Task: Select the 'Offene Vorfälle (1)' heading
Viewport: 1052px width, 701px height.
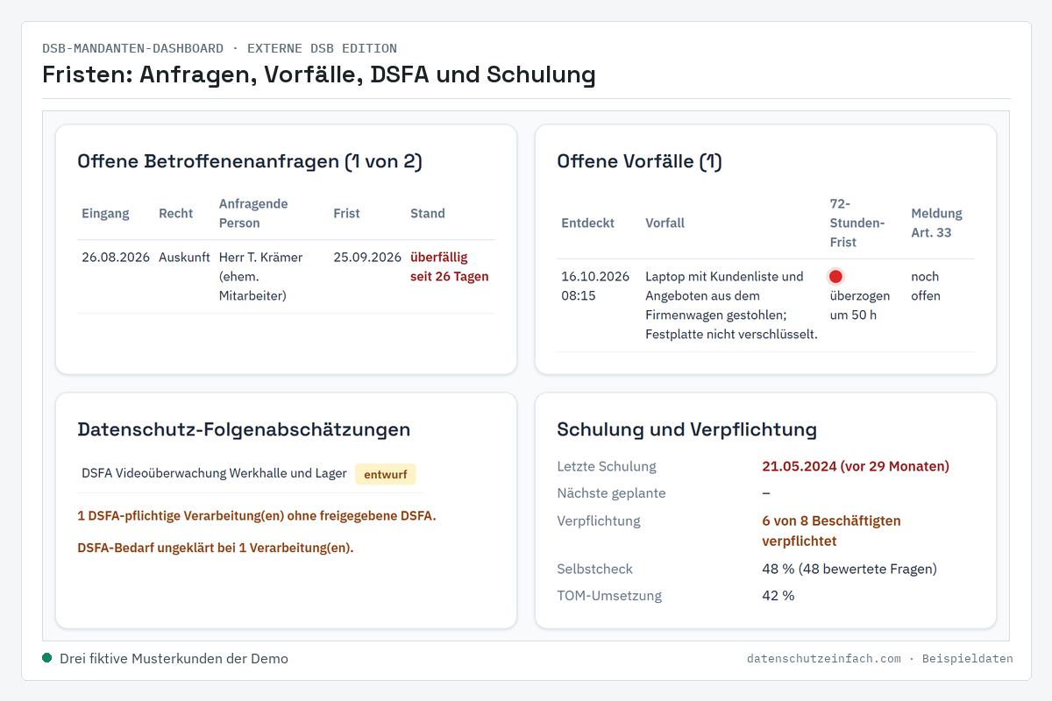Action: tap(640, 161)
